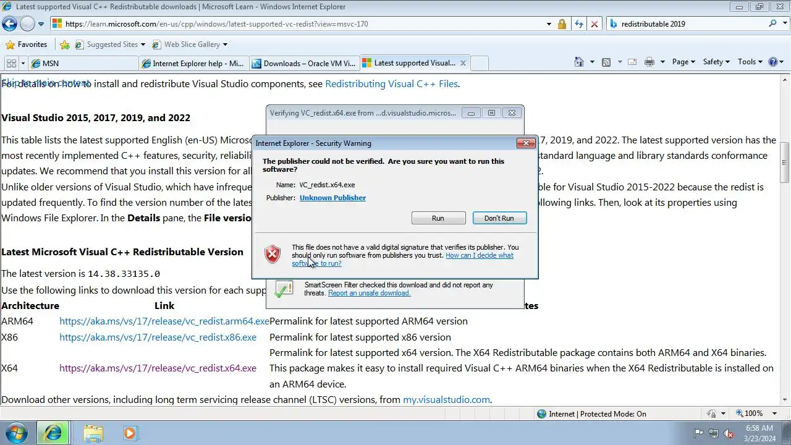The height and width of the screenshot is (445, 791).
Task: Open vc_redist.x64.exe download link
Action: pyautogui.click(x=158, y=368)
